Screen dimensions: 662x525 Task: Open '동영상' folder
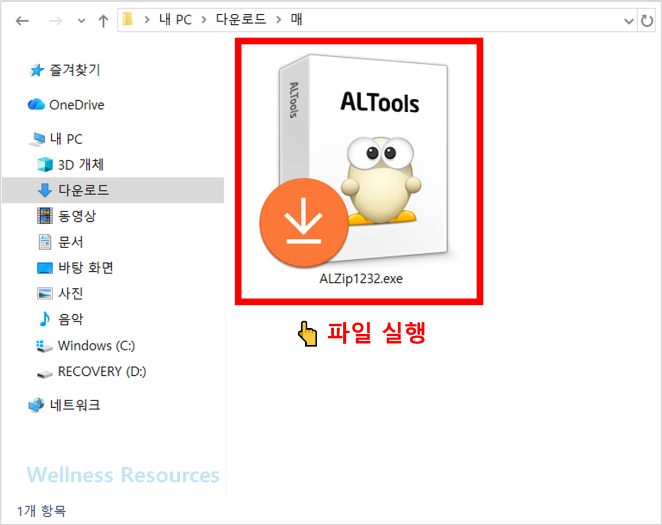[77, 216]
